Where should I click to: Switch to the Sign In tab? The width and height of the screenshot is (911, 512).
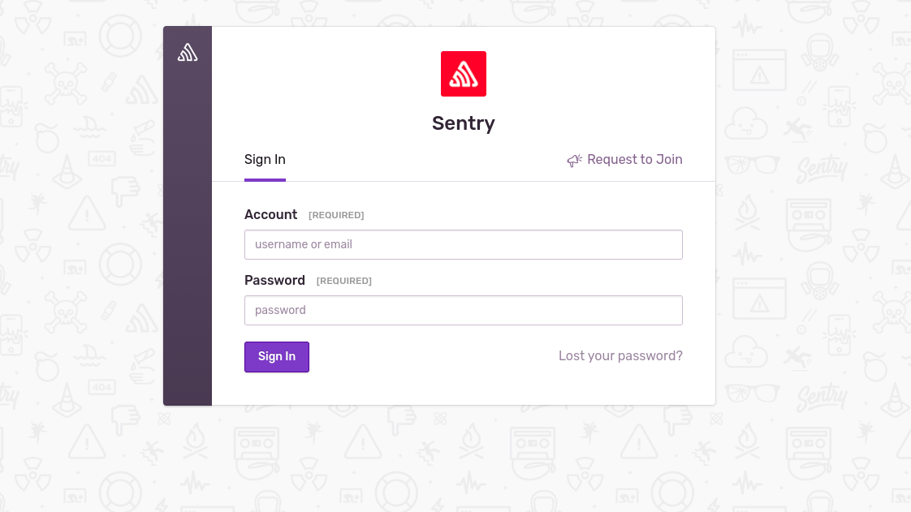click(x=265, y=160)
